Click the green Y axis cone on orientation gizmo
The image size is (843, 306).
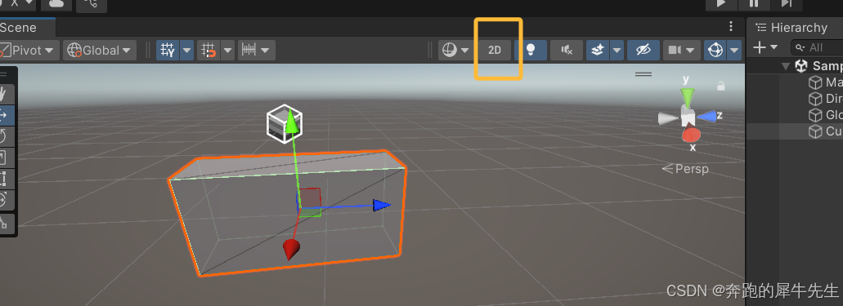point(687,97)
